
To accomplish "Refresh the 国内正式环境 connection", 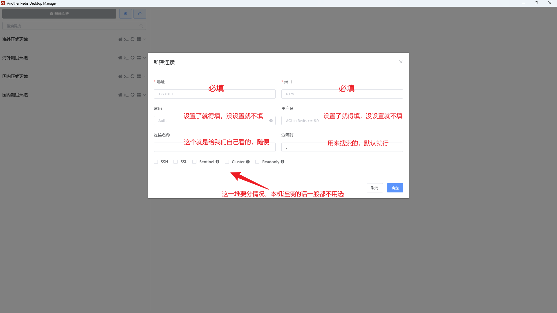I will [x=133, y=76].
